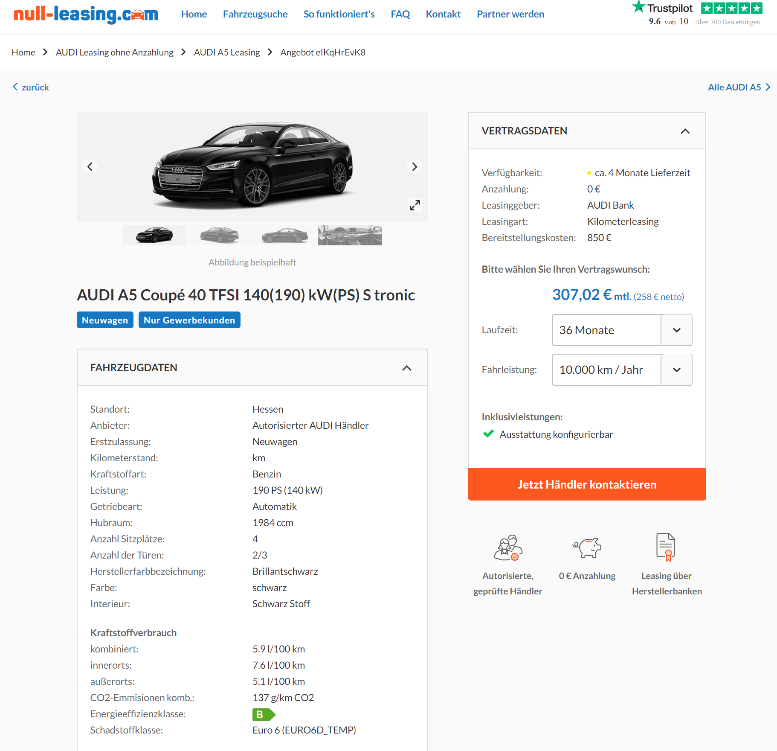The height and width of the screenshot is (751, 777).
Task: Open the Trustpilot rating stars
Action: 731,8
